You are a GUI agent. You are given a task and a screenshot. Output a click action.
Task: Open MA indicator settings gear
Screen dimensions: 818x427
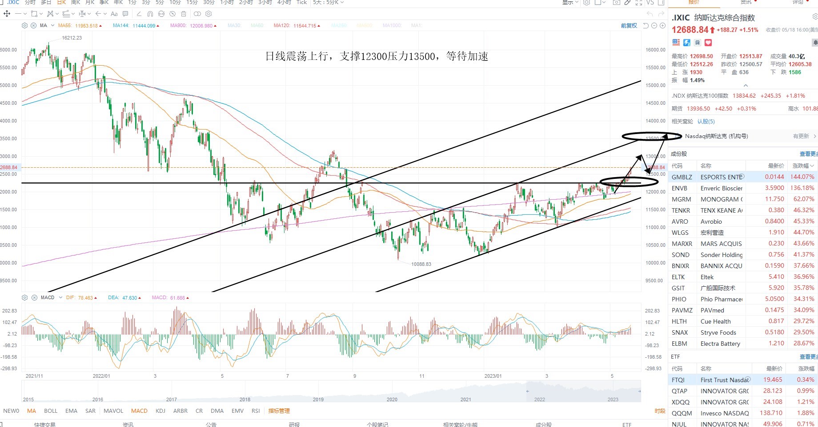25,26
